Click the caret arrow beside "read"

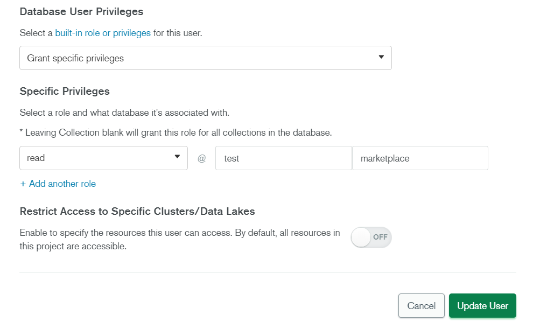[177, 157]
